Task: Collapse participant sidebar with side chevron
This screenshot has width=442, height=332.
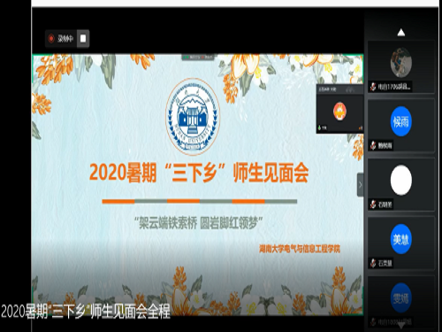Action: [x=360, y=185]
